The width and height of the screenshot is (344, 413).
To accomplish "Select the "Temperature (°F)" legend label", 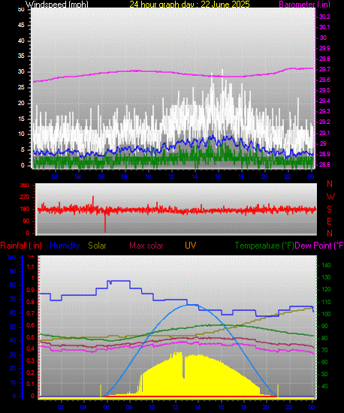I will (x=264, y=246).
